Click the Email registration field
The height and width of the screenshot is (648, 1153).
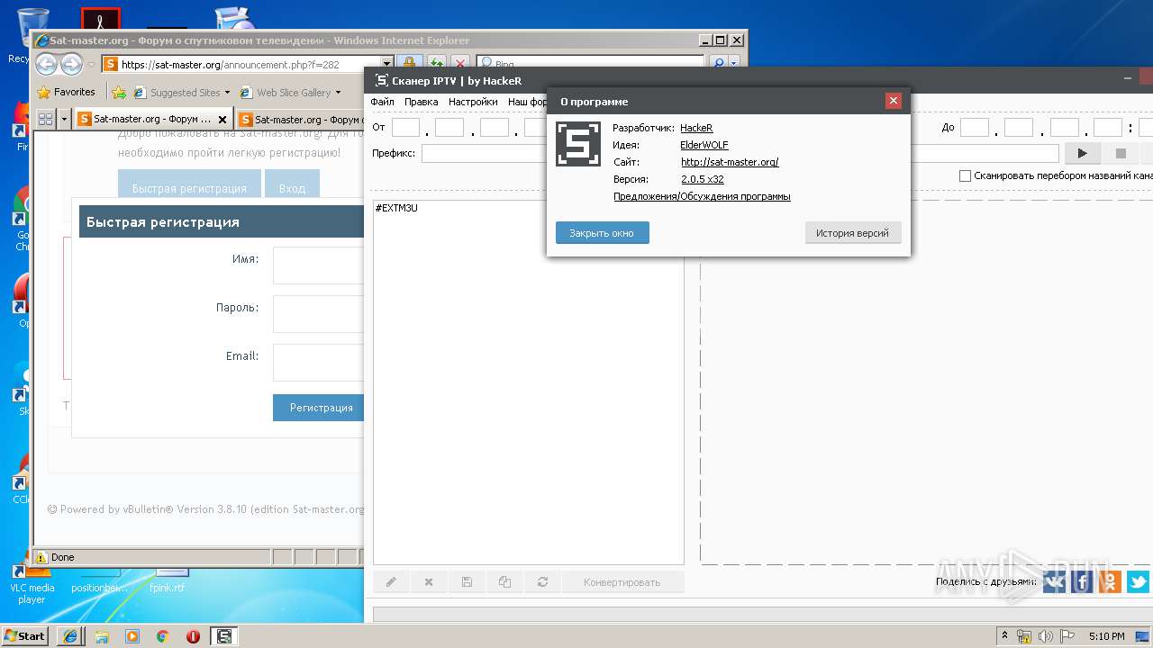point(320,363)
